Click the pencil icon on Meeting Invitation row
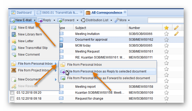This screenshot has height=111, width=192. [x=176, y=34]
